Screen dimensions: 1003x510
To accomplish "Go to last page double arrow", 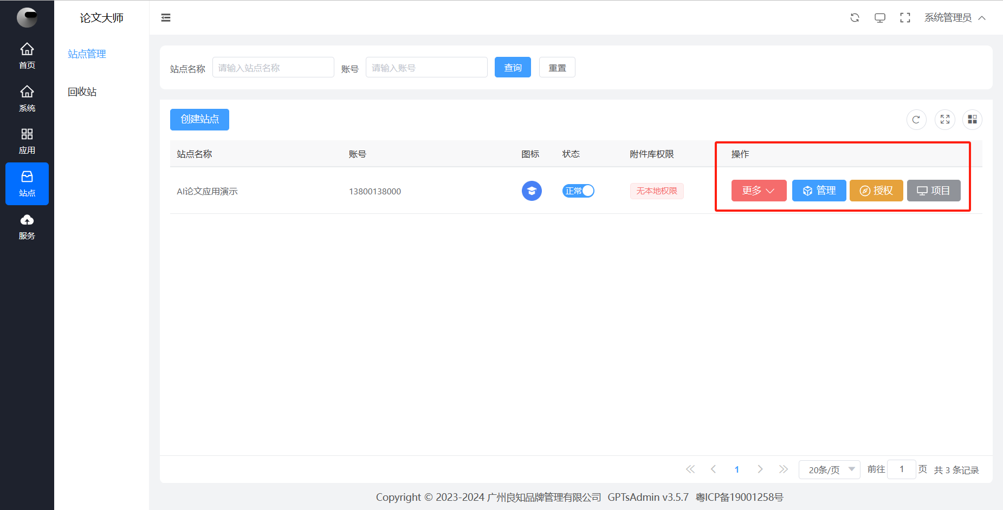I will [784, 469].
